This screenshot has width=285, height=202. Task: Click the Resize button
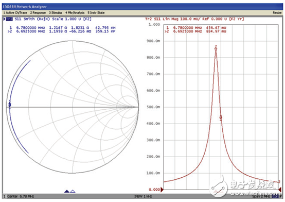(277, 12)
